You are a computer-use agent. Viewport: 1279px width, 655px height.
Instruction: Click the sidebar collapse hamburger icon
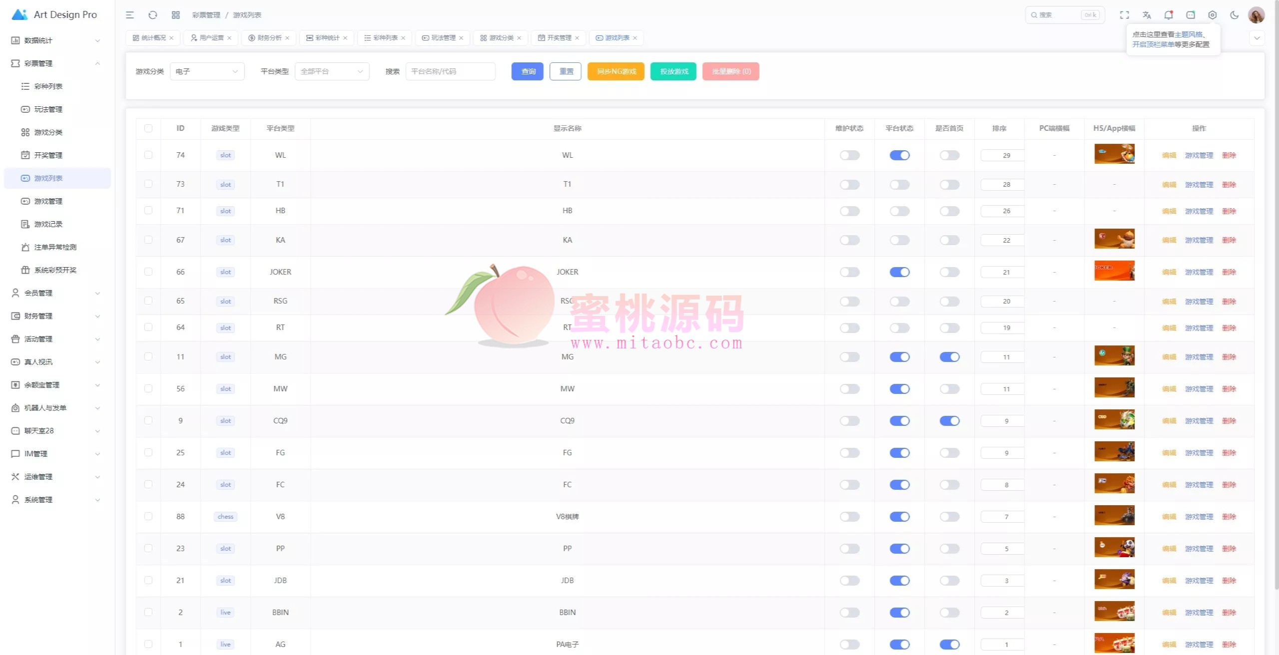130,15
